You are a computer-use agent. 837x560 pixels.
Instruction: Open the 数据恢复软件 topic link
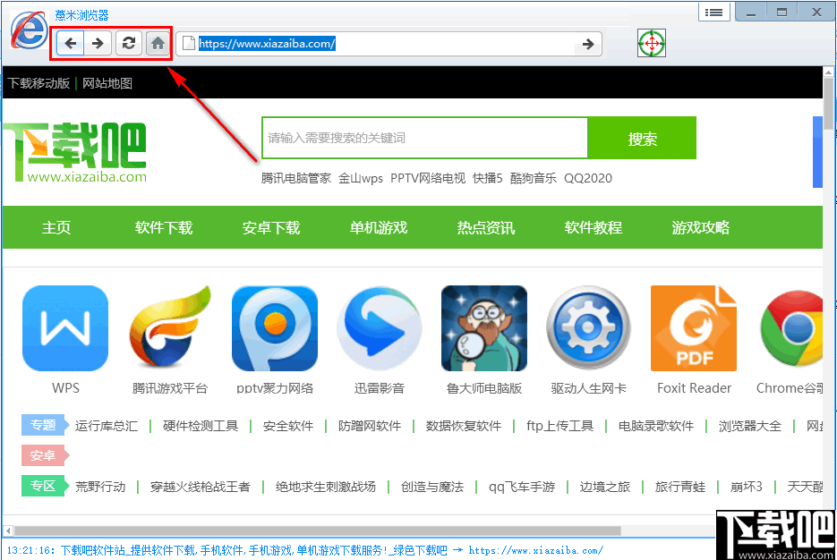464,426
